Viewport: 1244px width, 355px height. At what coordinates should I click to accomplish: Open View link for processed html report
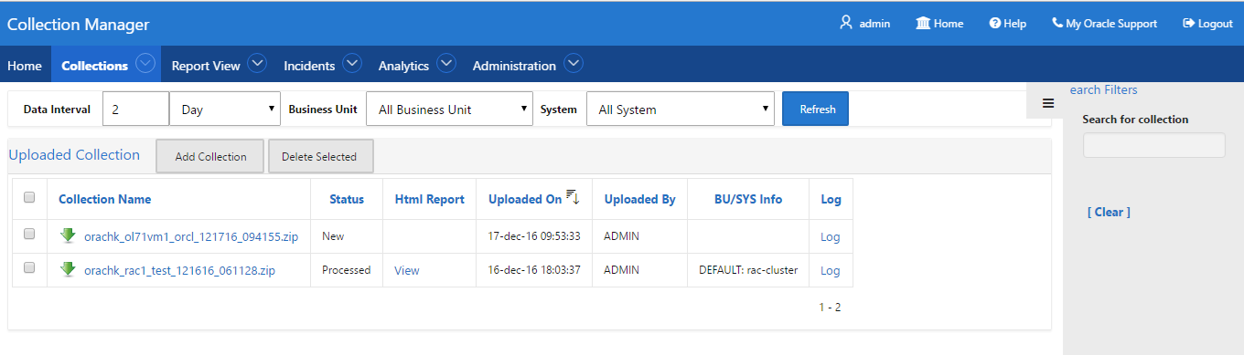pos(407,270)
